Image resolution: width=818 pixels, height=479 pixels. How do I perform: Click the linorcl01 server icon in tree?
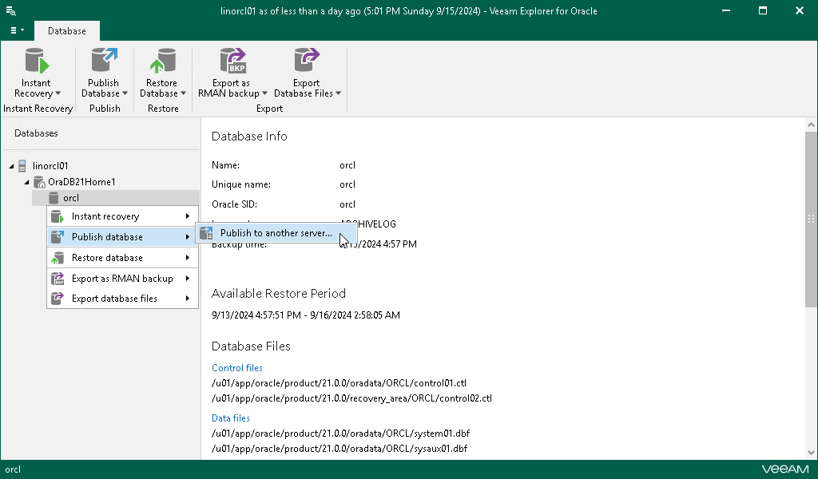22,166
